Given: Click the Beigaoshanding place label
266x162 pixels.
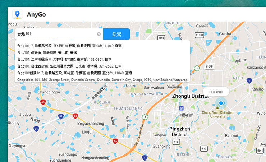Looking at the screenshot, I should pos(91,123).
